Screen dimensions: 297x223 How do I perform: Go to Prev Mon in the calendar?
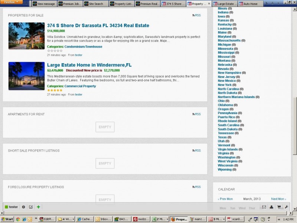[x=225, y=199]
